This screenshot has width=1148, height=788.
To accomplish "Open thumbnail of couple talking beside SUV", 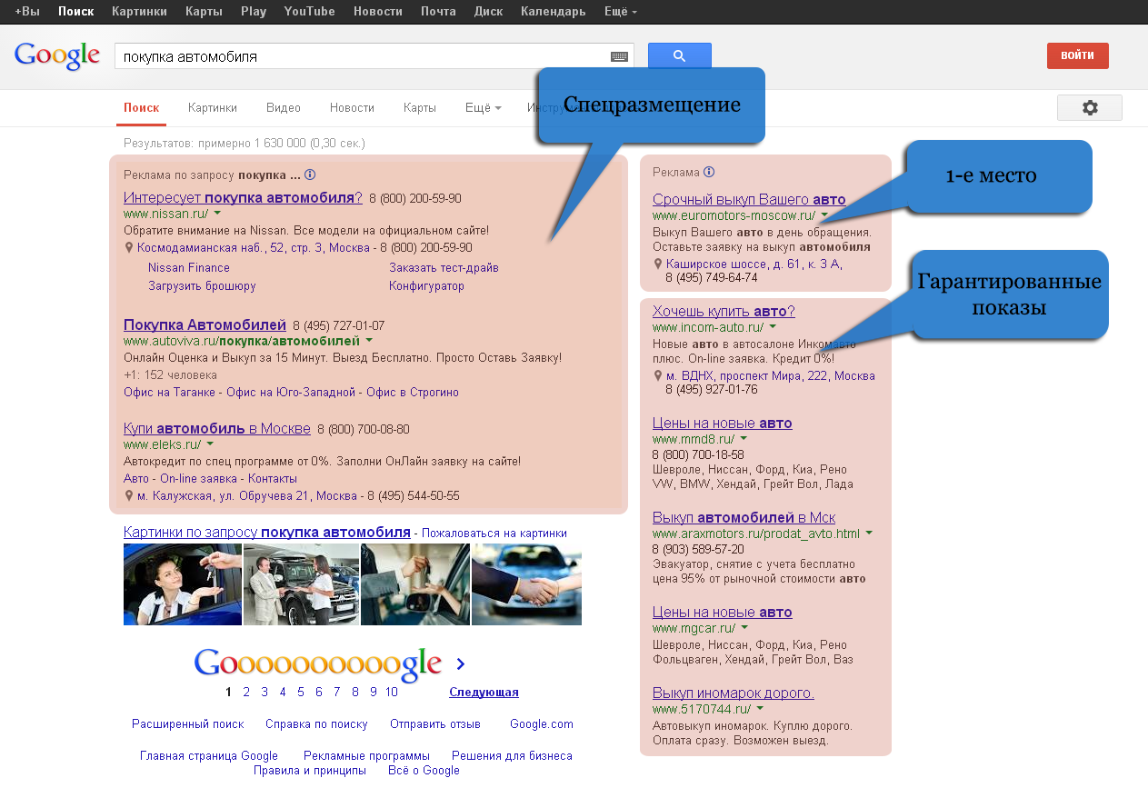I will 301,584.
